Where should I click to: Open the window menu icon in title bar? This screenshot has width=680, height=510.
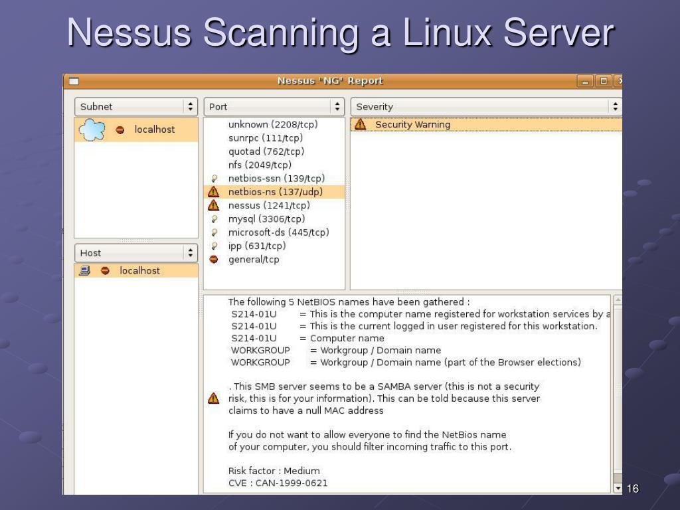pos(74,81)
